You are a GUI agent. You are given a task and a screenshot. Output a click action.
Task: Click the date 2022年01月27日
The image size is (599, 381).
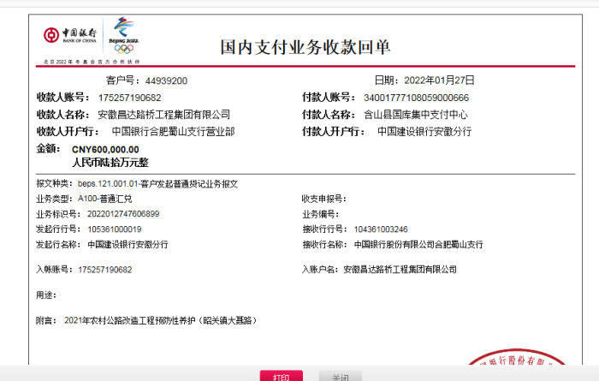pos(439,80)
